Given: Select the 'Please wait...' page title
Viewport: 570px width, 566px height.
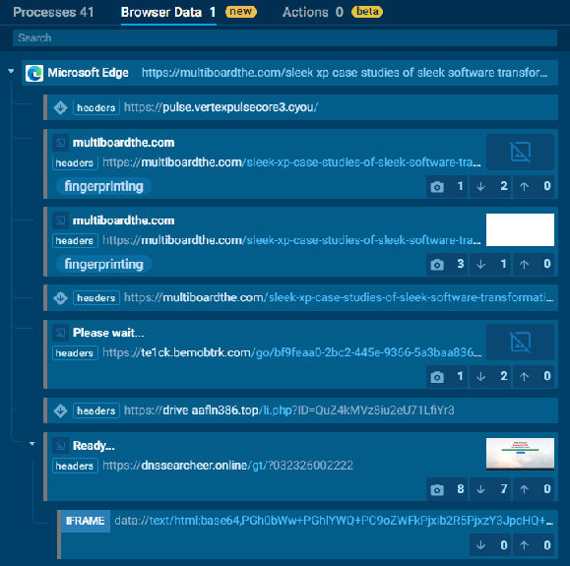Looking at the screenshot, I should pyautogui.click(x=108, y=333).
